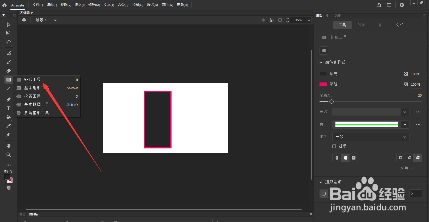Screen dimensions: 429x222
Task: Select the Eyedropper tool
Action: coord(9,126)
